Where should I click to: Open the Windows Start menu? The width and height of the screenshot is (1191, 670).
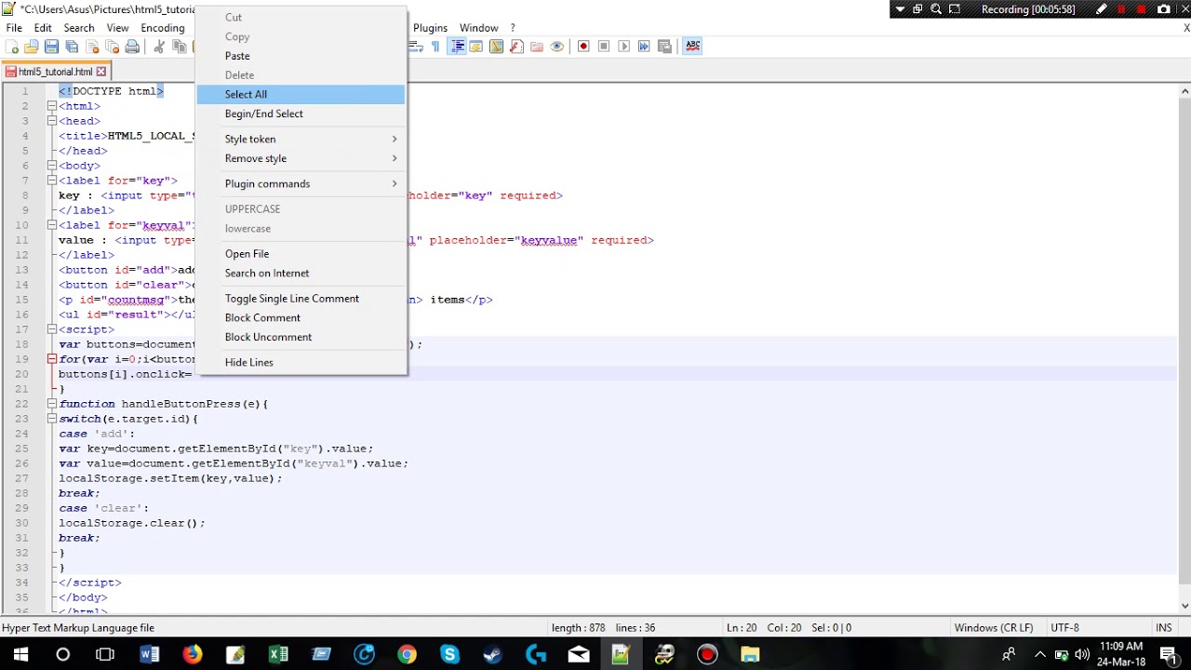click(20, 655)
